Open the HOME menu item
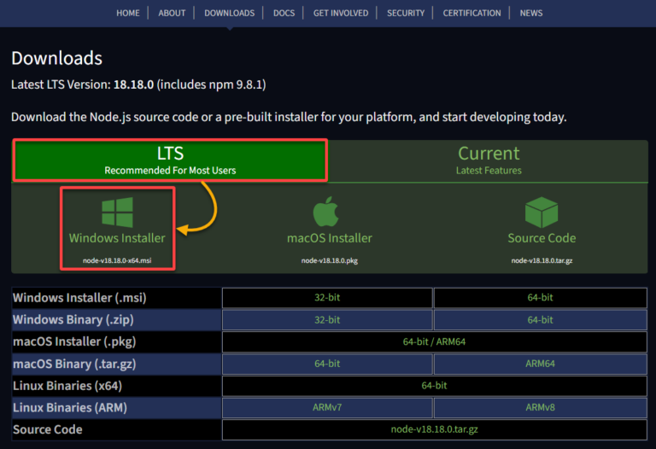The width and height of the screenshot is (656, 449). tap(127, 13)
